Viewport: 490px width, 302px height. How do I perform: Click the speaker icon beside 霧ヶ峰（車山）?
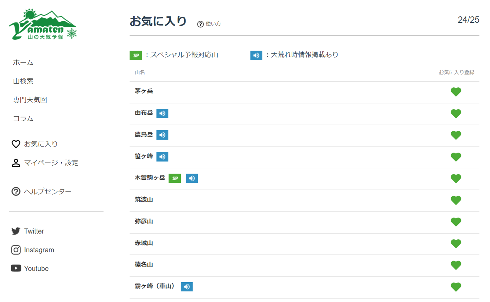(186, 287)
